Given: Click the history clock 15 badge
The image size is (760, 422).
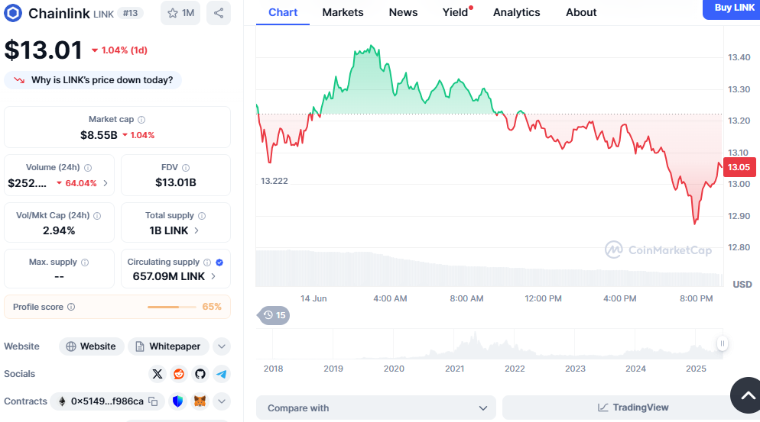Looking at the screenshot, I should tap(274, 315).
